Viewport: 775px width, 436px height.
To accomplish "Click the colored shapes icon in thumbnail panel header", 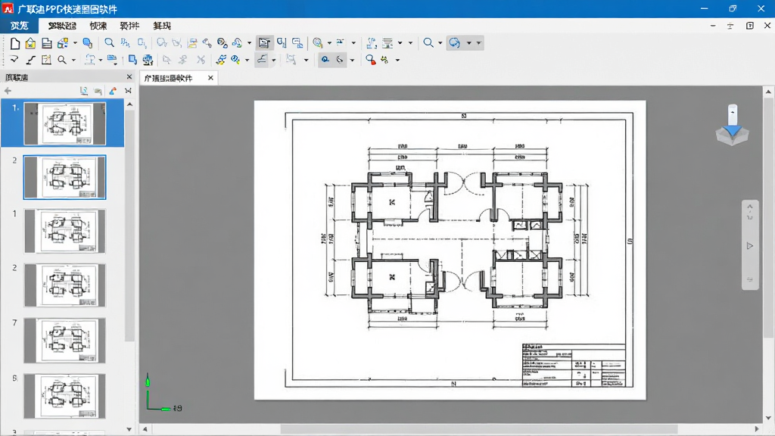I will coord(114,91).
